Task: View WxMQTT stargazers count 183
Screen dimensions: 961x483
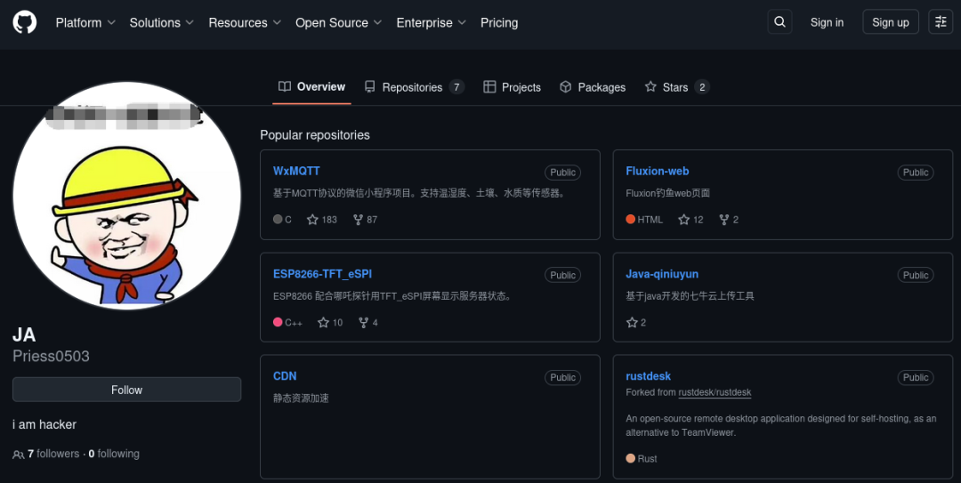Action: (322, 220)
